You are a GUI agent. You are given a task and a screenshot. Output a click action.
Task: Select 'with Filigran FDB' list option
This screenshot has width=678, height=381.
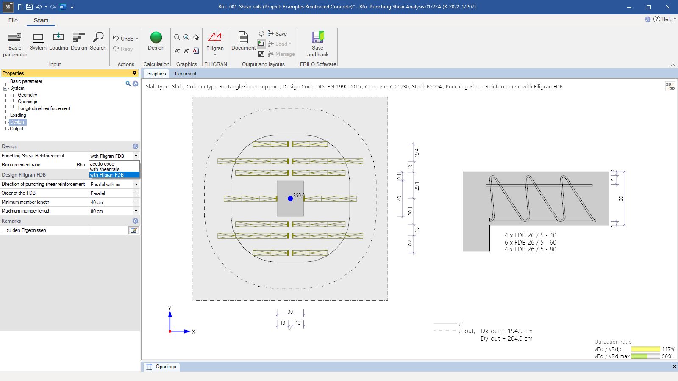click(x=114, y=175)
